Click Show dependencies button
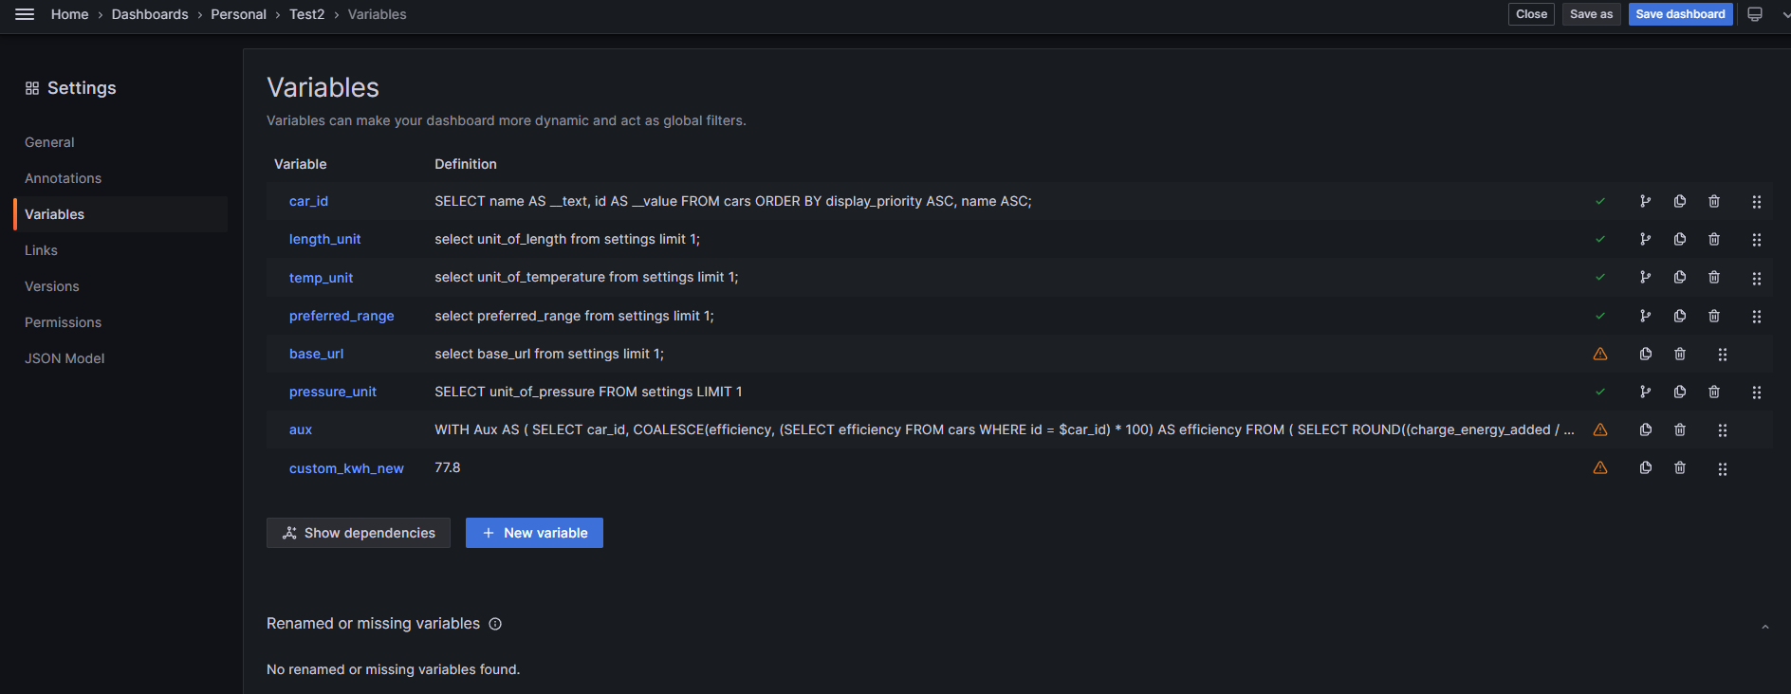The height and width of the screenshot is (694, 1791). [x=359, y=533]
